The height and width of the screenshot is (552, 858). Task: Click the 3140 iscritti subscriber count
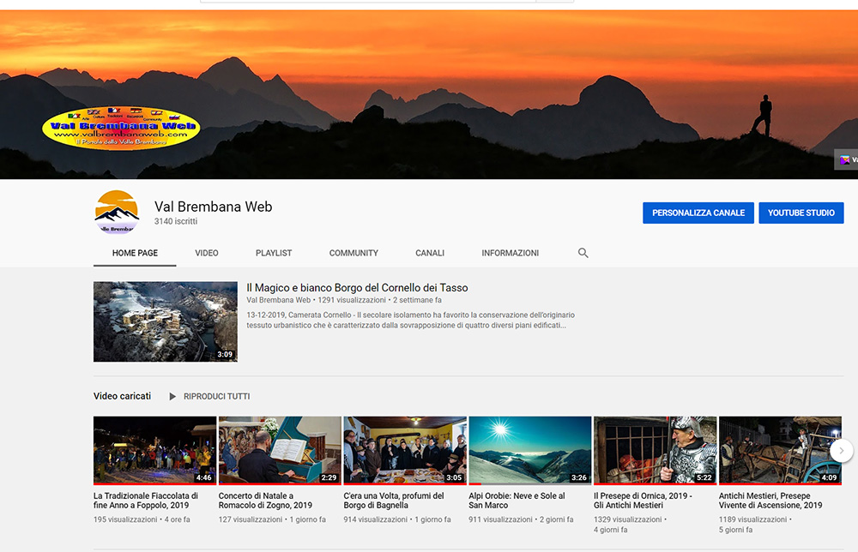tap(176, 221)
